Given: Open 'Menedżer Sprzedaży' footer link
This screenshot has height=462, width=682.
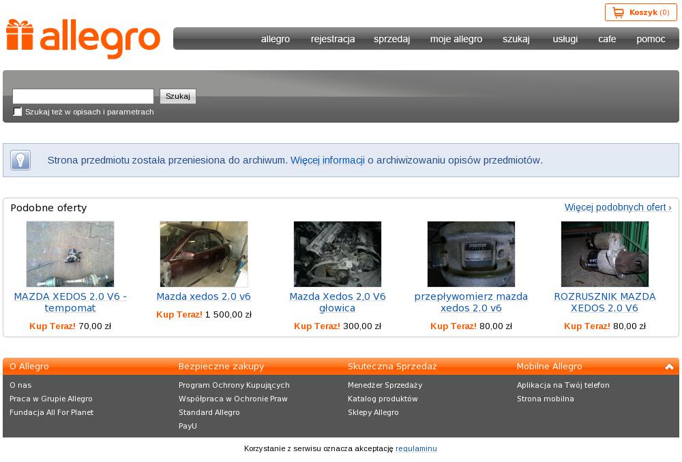Looking at the screenshot, I should point(385,385).
